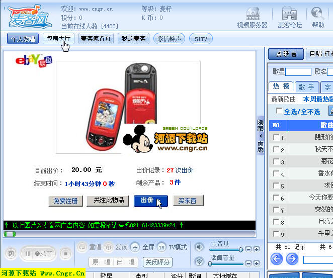Go to next page with right arrow
333x278 pixels.
tap(292, 259)
